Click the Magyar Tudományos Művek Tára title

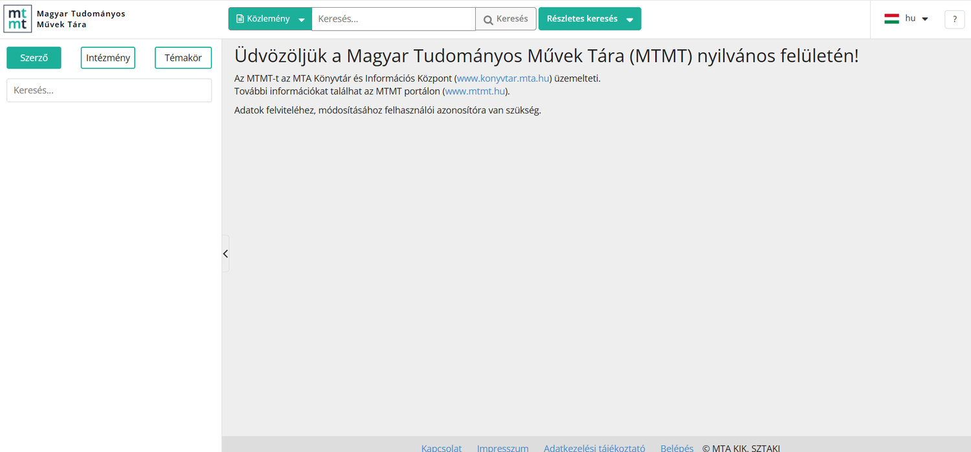pyautogui.click(x=81, y=19)
